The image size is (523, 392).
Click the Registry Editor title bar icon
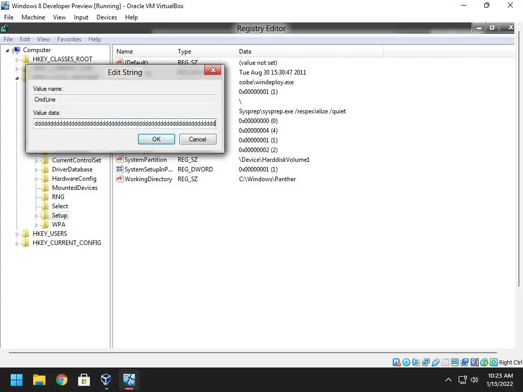5,29
